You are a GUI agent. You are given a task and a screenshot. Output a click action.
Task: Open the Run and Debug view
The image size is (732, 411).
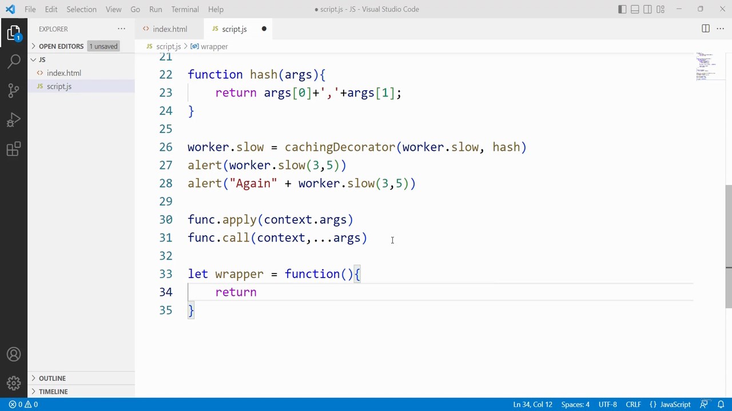14,120
